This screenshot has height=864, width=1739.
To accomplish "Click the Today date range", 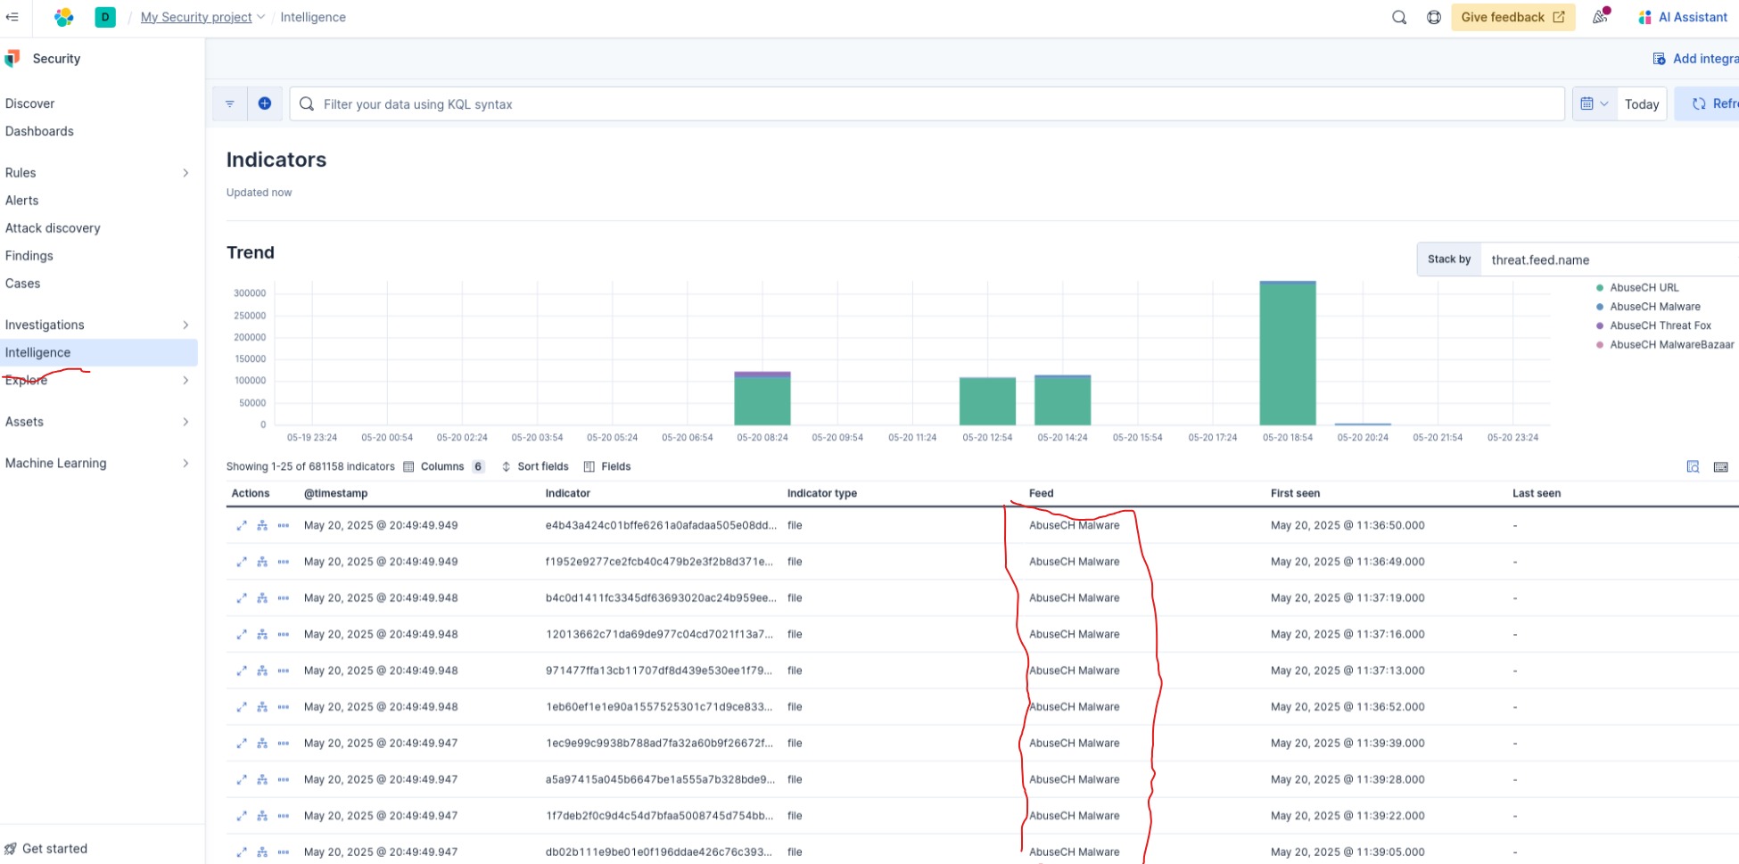I will (x=1642, y=104).
